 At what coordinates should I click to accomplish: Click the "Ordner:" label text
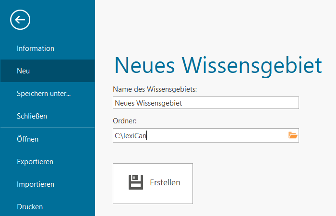(125, 121)
